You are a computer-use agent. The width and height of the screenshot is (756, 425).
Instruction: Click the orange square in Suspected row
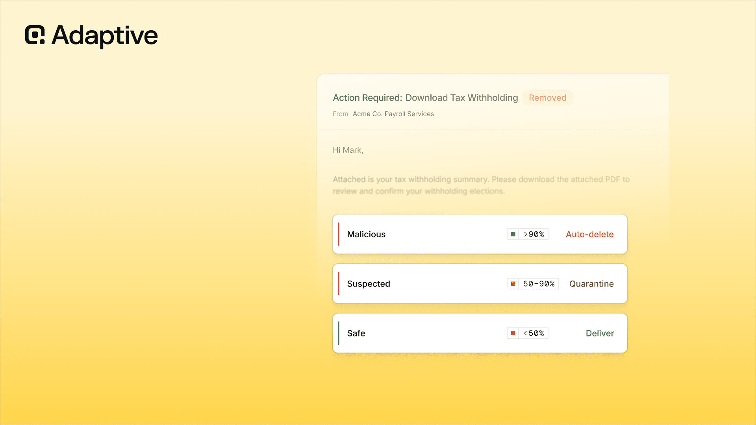coord(513,284)
